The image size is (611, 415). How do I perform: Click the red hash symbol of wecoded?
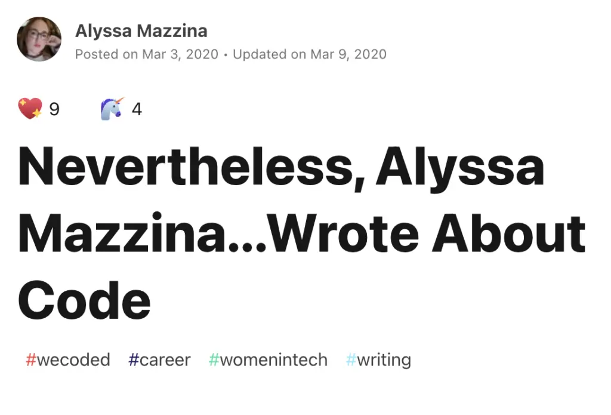pyautogui.click(x=31, y=359)
